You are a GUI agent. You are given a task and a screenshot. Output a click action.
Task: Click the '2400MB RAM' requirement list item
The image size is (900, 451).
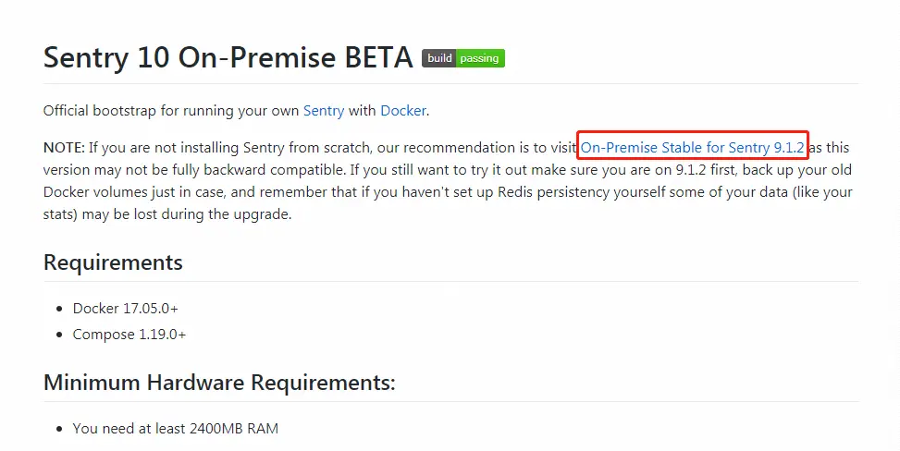175,429
